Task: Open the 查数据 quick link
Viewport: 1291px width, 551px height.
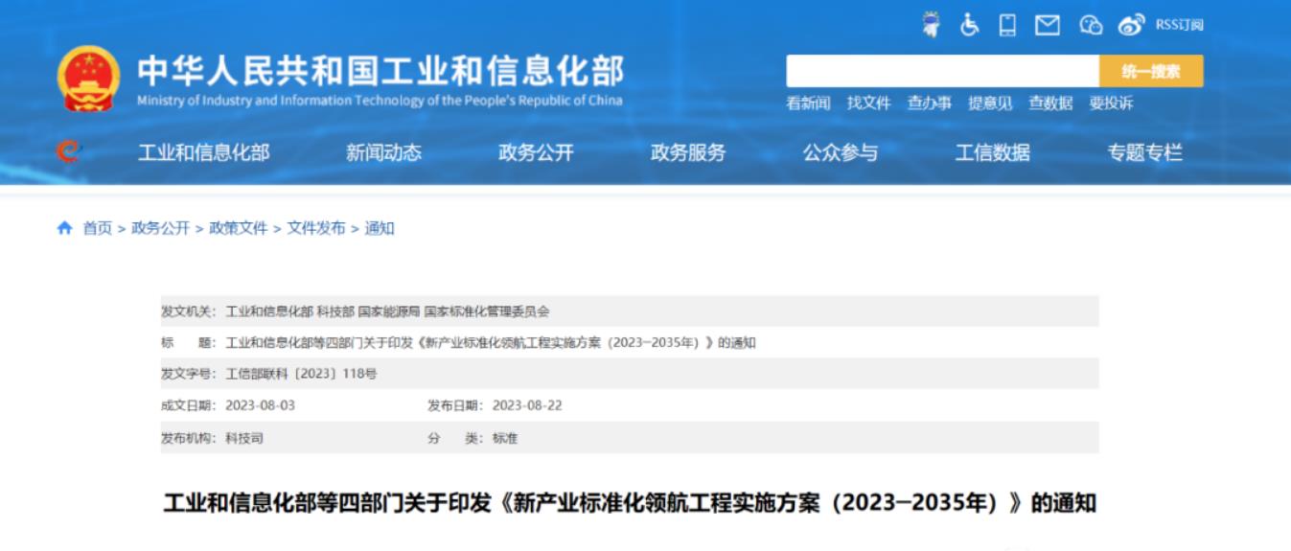Action: (1051, 103)
